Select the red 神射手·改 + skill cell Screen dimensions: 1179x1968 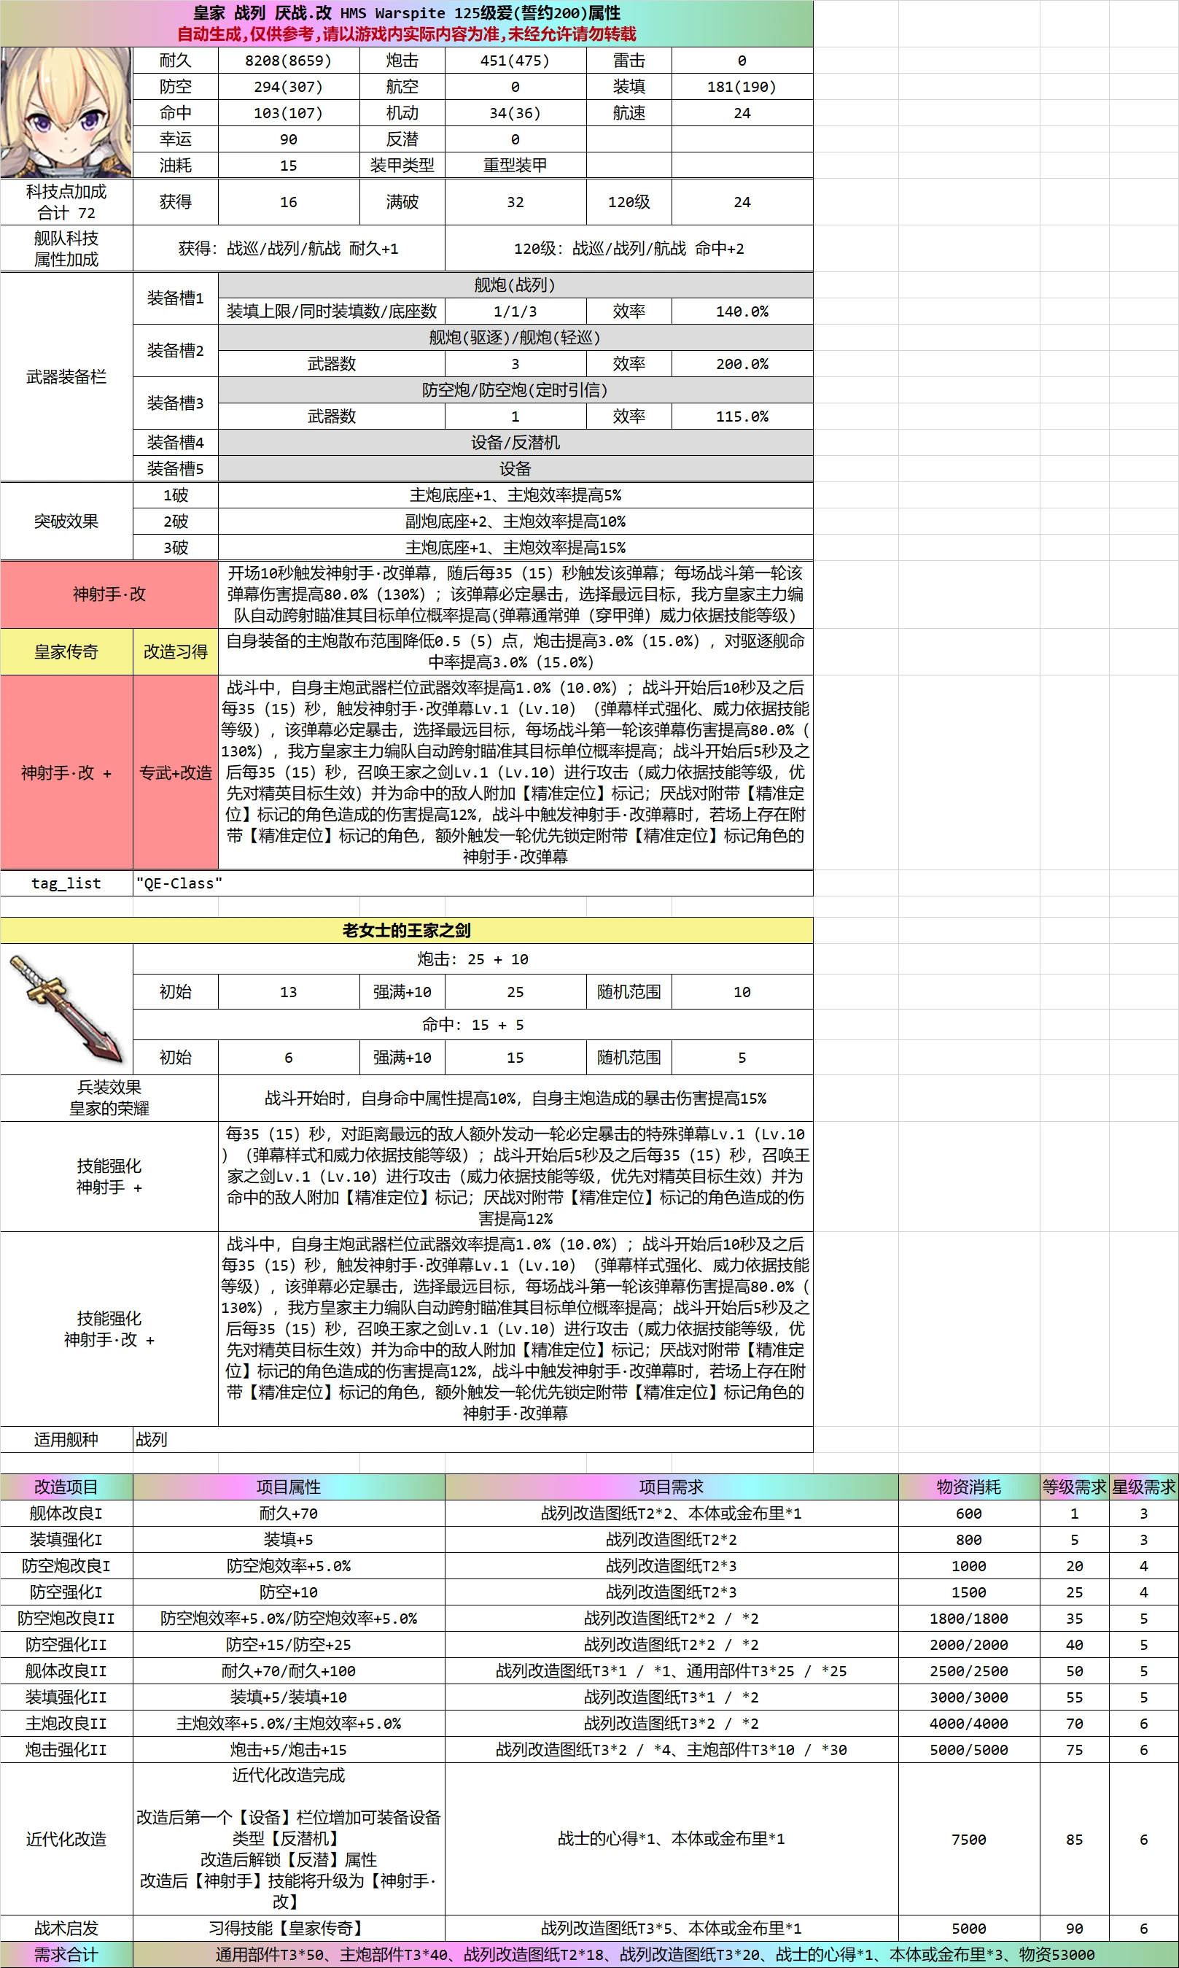[66, 772]
